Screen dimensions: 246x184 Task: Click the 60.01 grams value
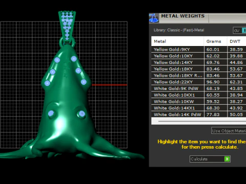[213, 50]
